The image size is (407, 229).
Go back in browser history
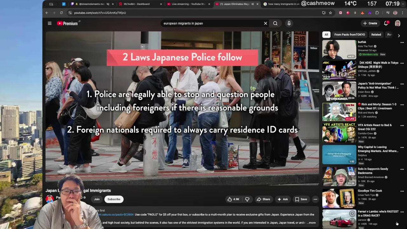pos(47,13)
